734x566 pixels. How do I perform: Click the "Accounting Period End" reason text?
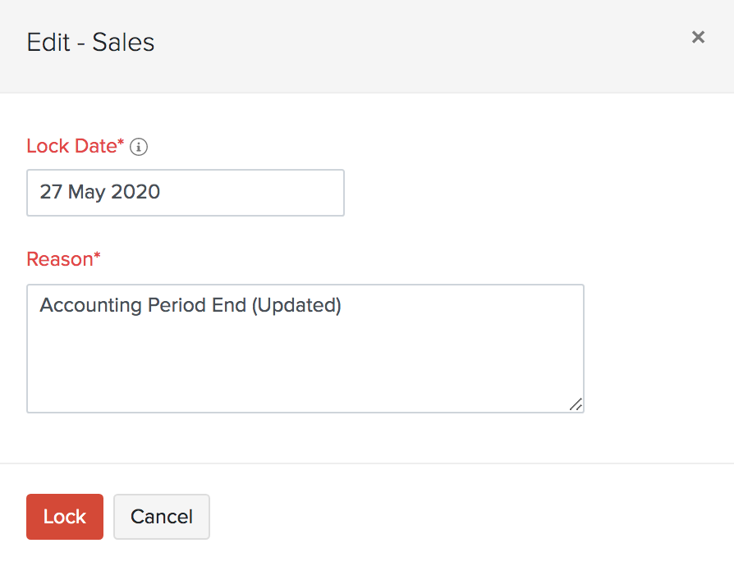click(x=144, y=305)
